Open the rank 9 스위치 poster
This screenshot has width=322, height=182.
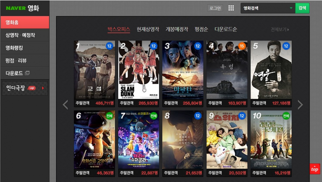(x=227, y=140)
